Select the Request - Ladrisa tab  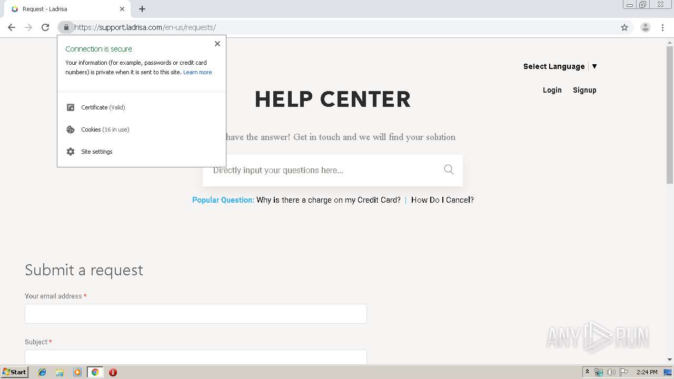68,9
